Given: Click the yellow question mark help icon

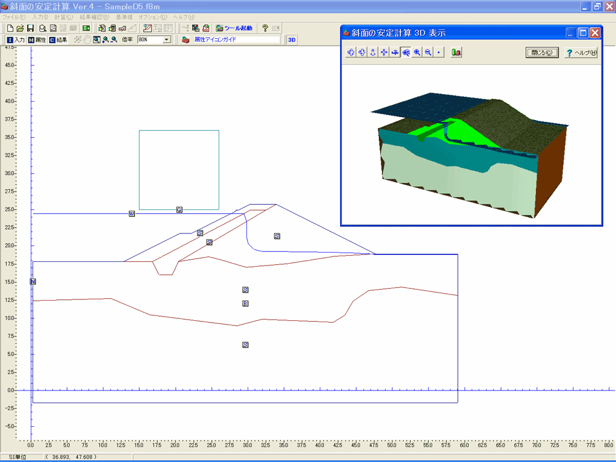Looking at the screenshot, I should tap(265, 28).
